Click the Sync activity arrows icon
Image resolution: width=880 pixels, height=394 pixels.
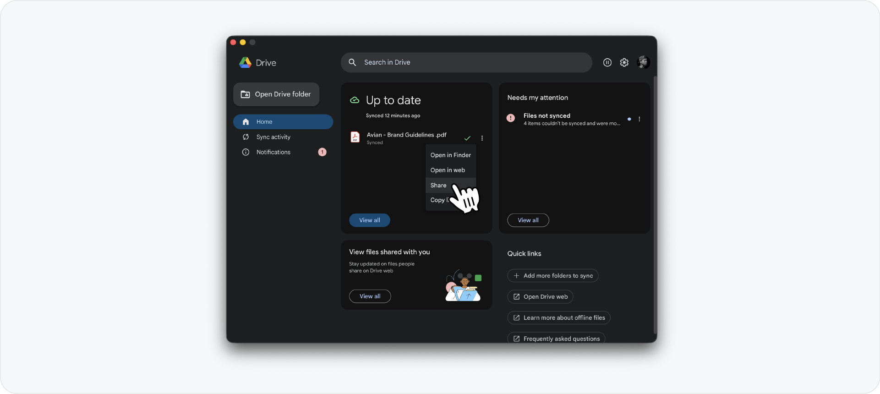point(246,137)
